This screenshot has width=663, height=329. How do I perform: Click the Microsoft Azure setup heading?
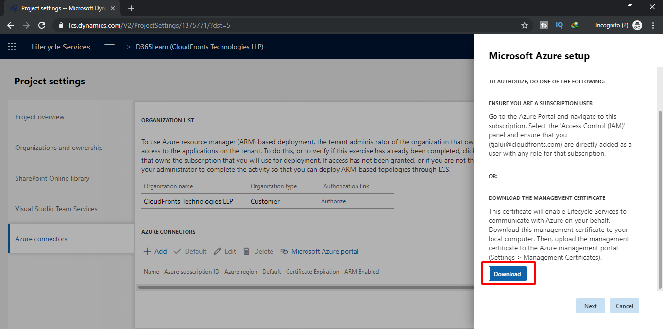pos(539,56)
